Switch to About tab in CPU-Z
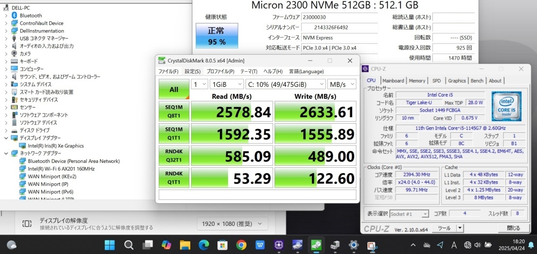 pyautogui.click(x=495, y=80)
